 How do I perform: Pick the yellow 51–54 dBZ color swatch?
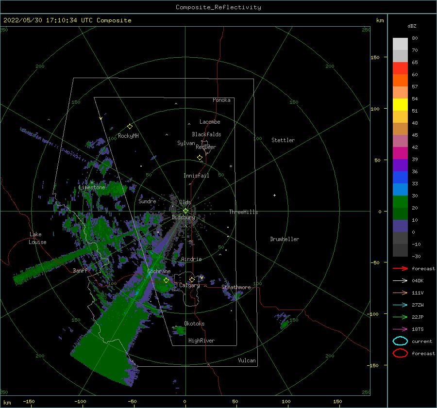coord(400,105)
